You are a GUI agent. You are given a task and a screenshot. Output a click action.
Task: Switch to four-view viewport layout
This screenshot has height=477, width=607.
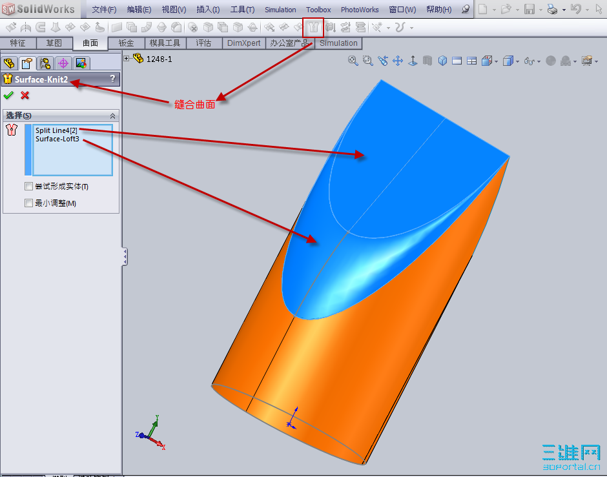click(471, 61)
